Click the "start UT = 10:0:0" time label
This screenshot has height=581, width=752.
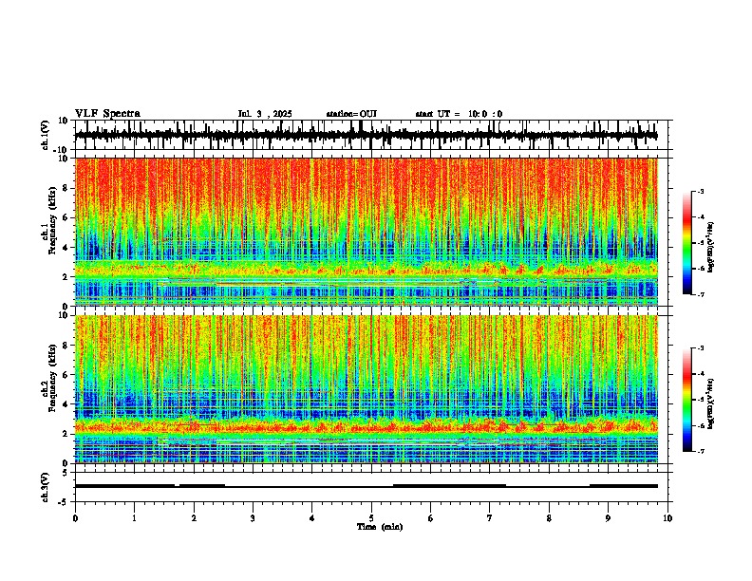[x=459, y=114]
